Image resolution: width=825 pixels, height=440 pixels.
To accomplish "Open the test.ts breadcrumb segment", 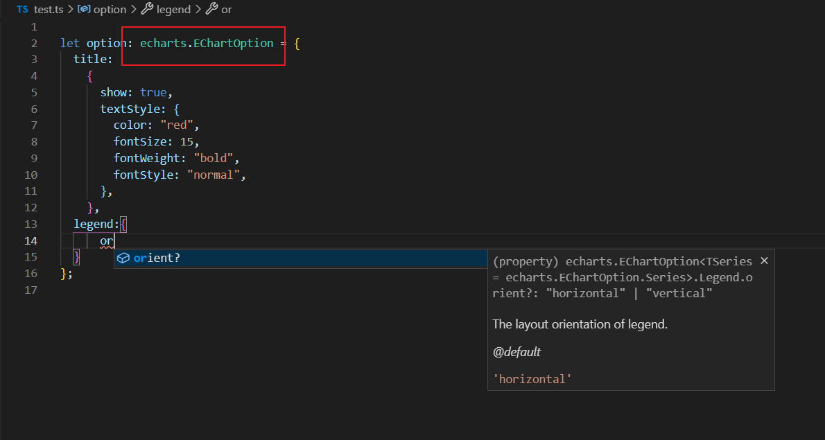I will coord(49,10).
